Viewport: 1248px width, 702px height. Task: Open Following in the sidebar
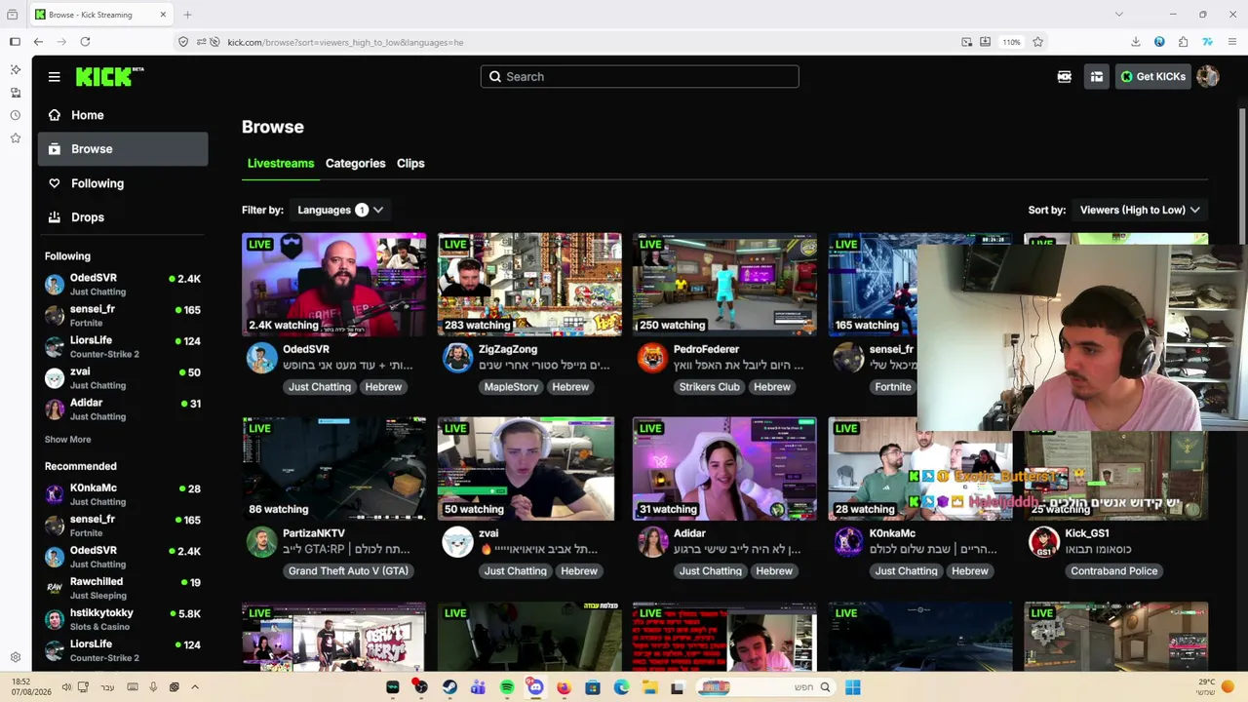(123, 183)
